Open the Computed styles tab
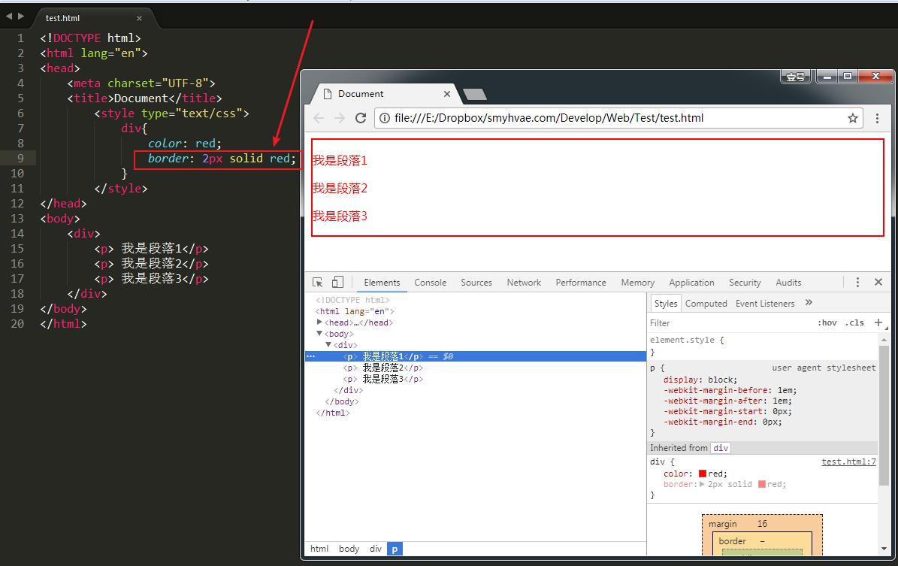898x566 pixels. click(x=706, y=304)
